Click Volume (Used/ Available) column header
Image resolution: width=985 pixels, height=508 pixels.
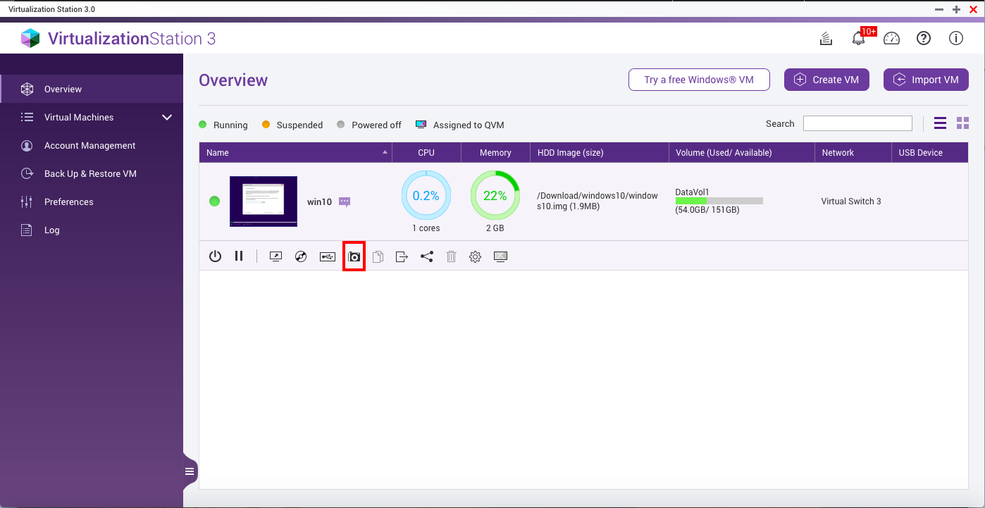coord(741,152)
